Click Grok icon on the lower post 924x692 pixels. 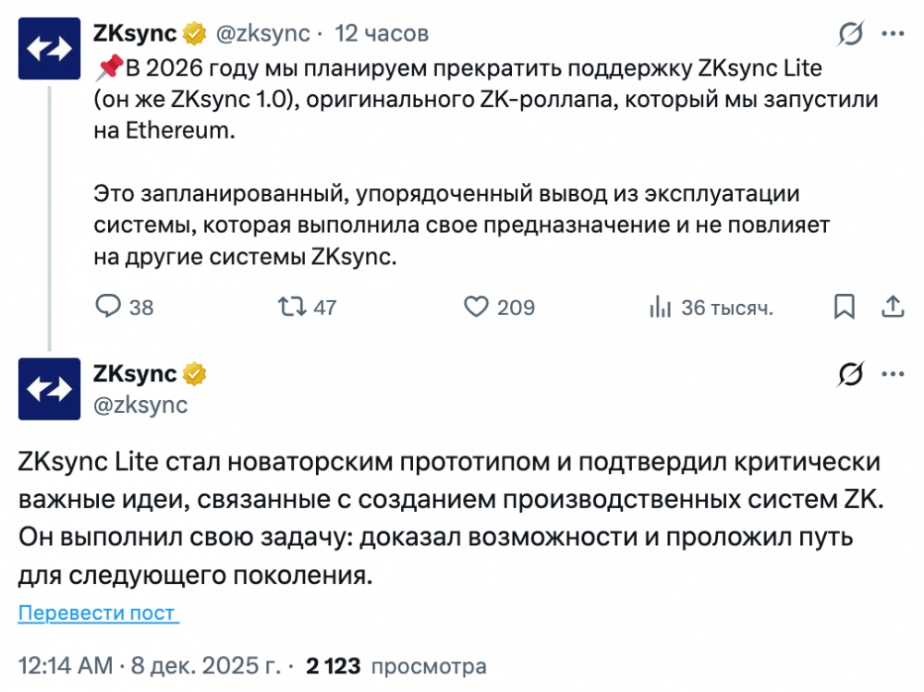(850, 374)
